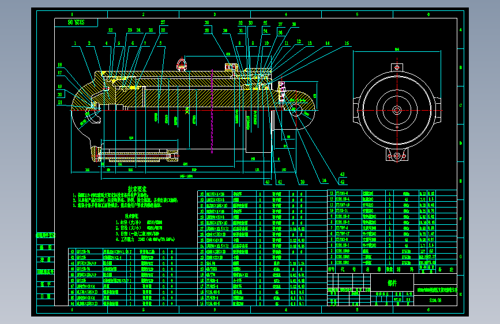This screenshot has height=324, width=500.
Task: Select callout balloon 22 above the cylinder head
Action: click(110, 31)
